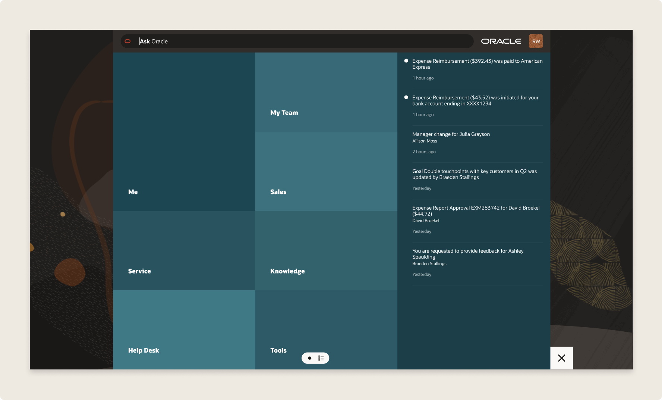Select the dot page indicator
The height and width of the screenshot is (400, 662).
(x=309, y=358)
